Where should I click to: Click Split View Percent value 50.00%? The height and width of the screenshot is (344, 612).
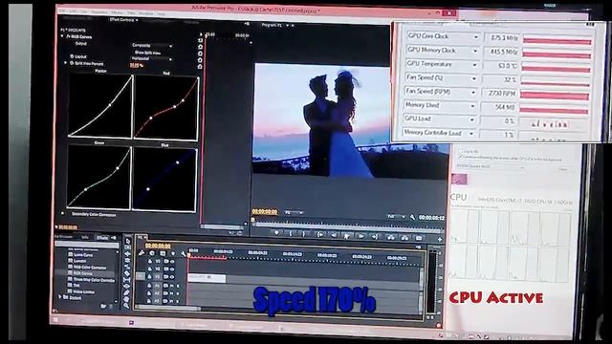click(x=136, y=65)
